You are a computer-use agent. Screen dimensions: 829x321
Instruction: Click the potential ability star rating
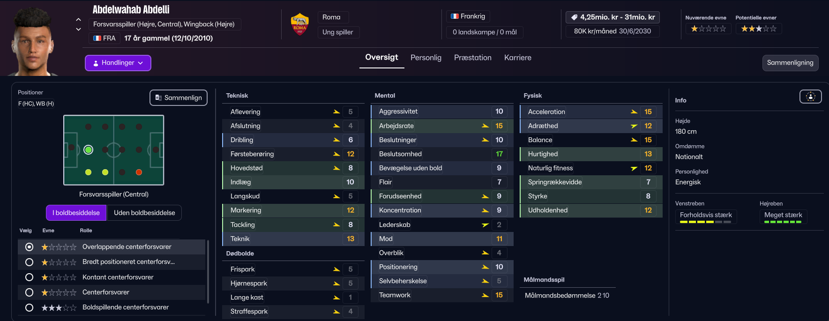[x=758, y=29]
